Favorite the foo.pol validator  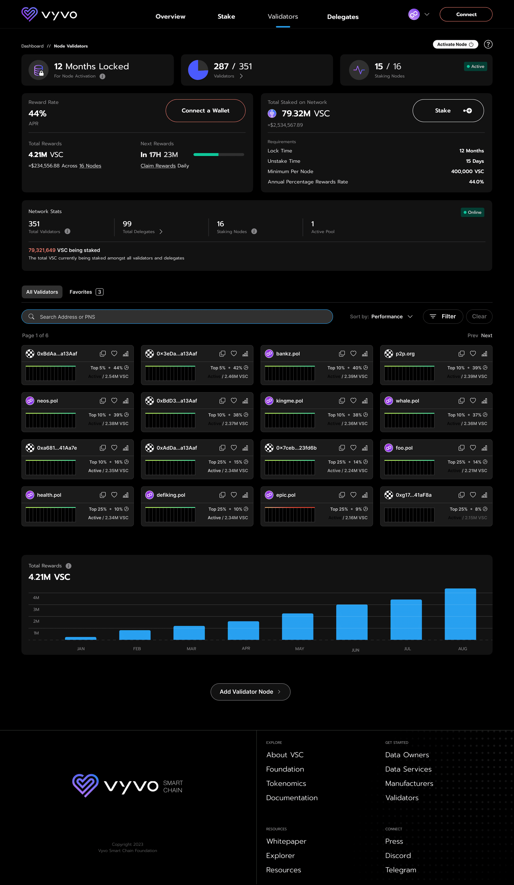tap(473, 448)
